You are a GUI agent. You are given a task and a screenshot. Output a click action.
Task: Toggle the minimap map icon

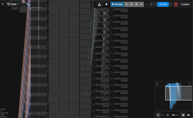tap(183, 115)
